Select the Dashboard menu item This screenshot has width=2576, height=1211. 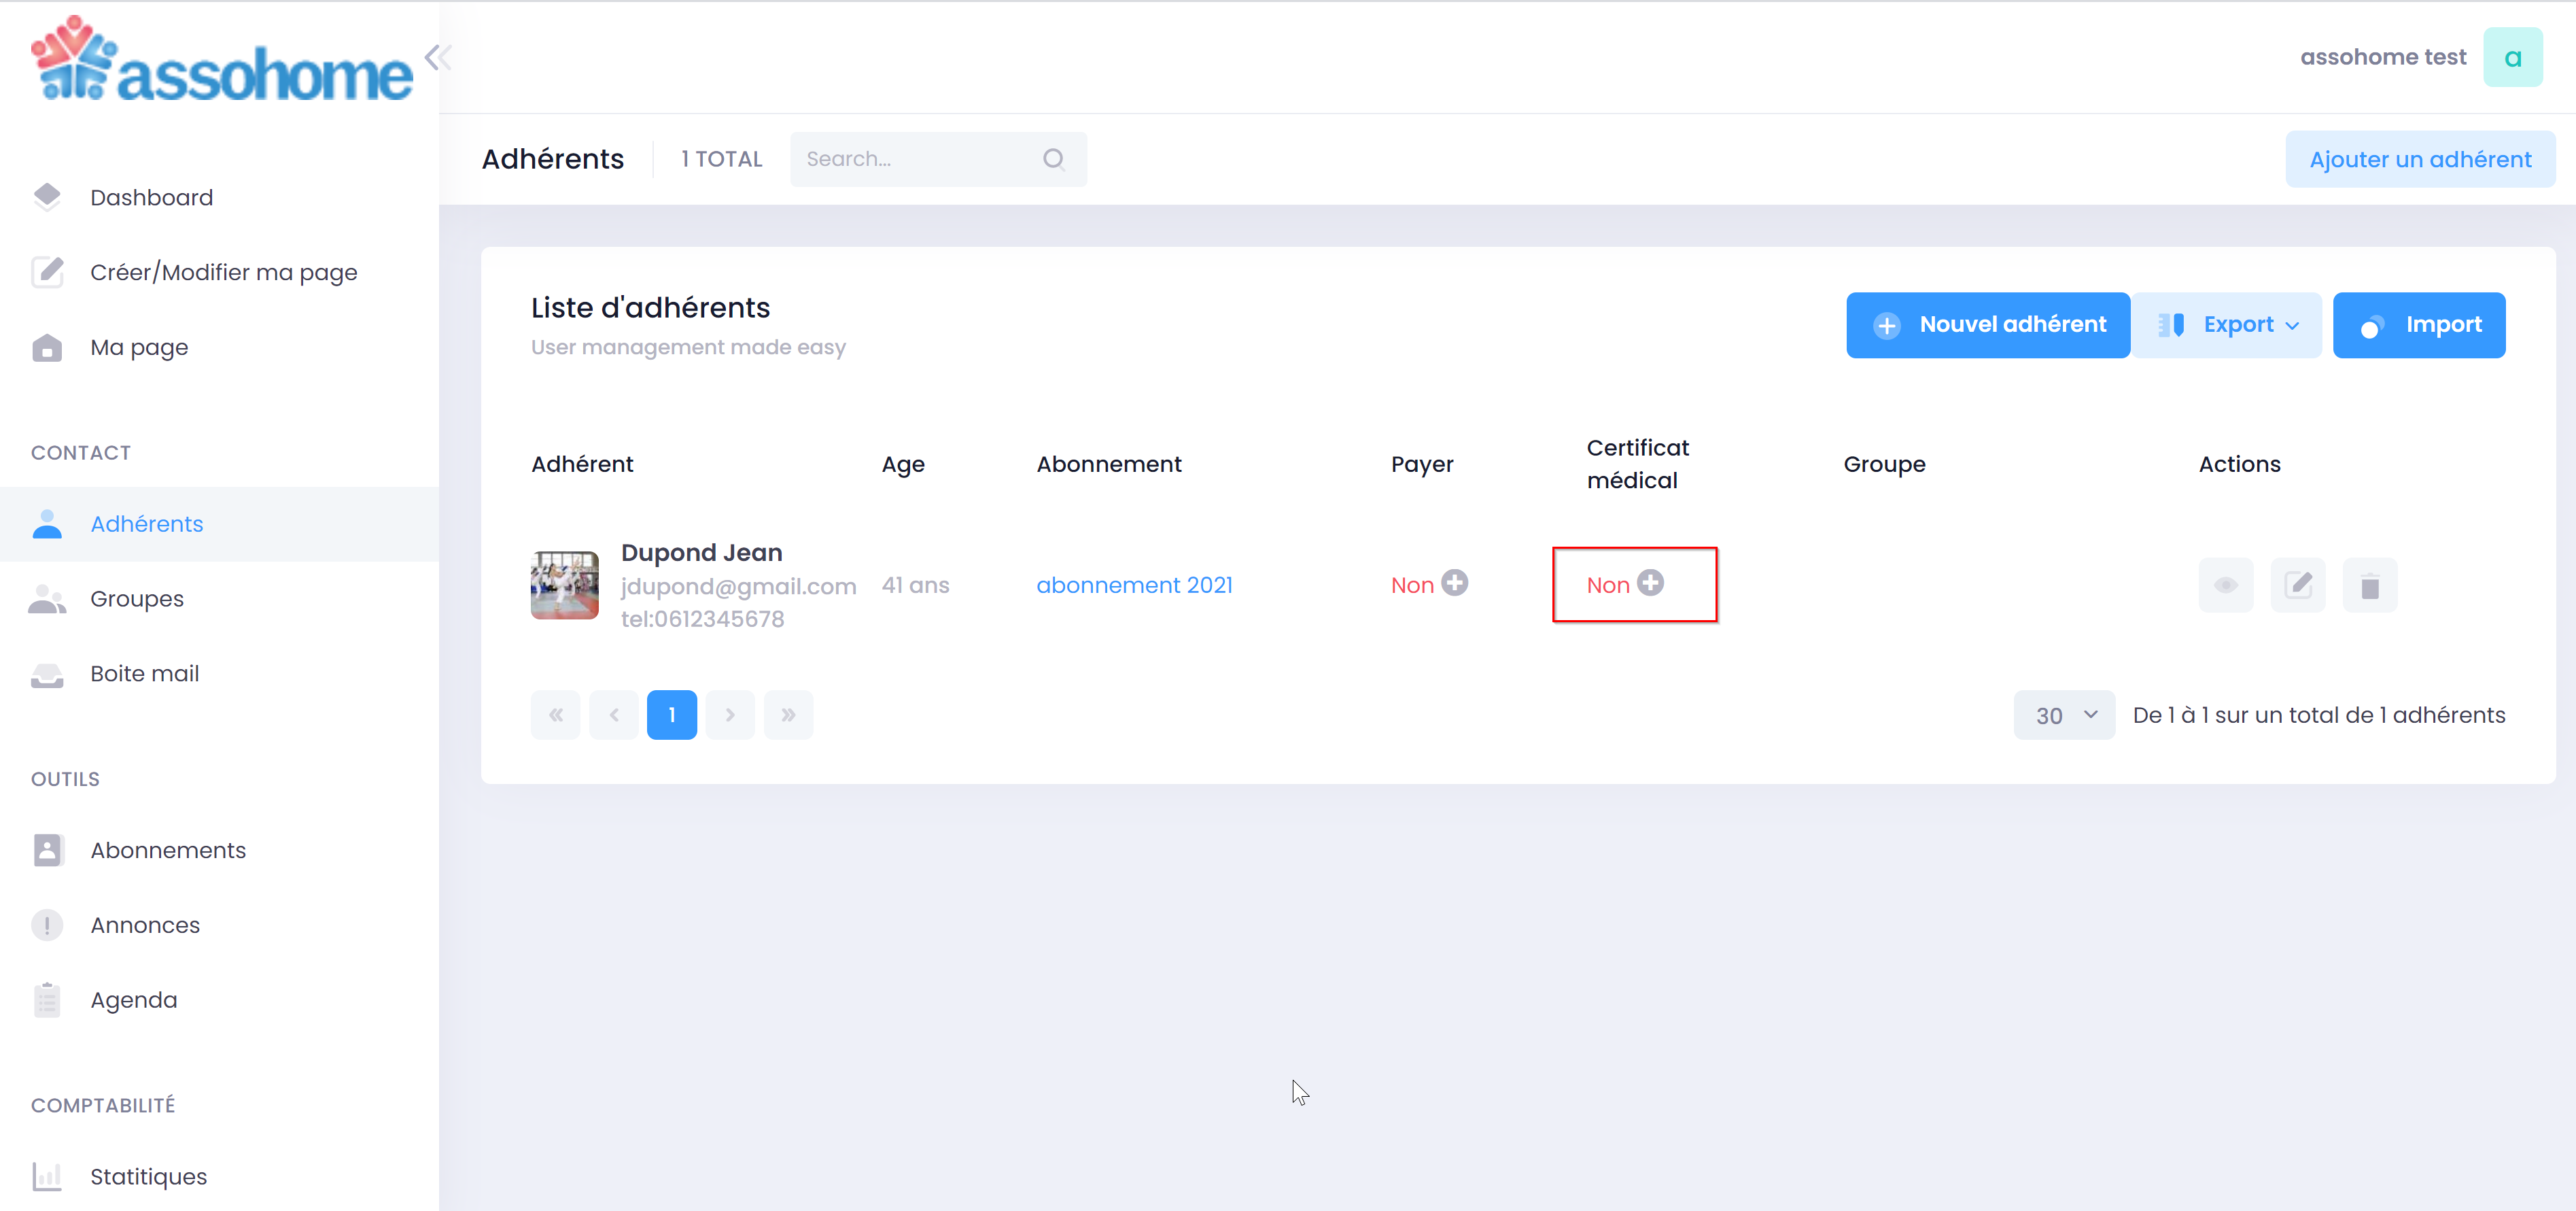[151, 197]
